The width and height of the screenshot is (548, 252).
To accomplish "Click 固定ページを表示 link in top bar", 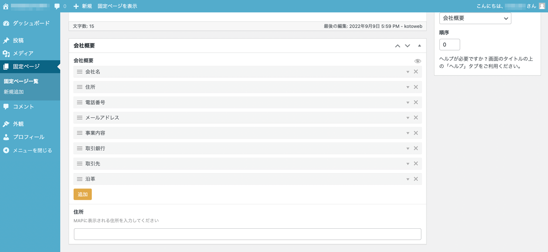I will [117, 6].
